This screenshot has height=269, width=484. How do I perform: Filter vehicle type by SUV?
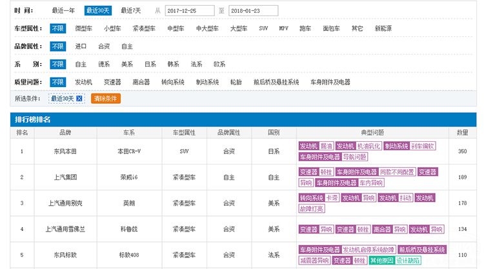coord(263,29)
